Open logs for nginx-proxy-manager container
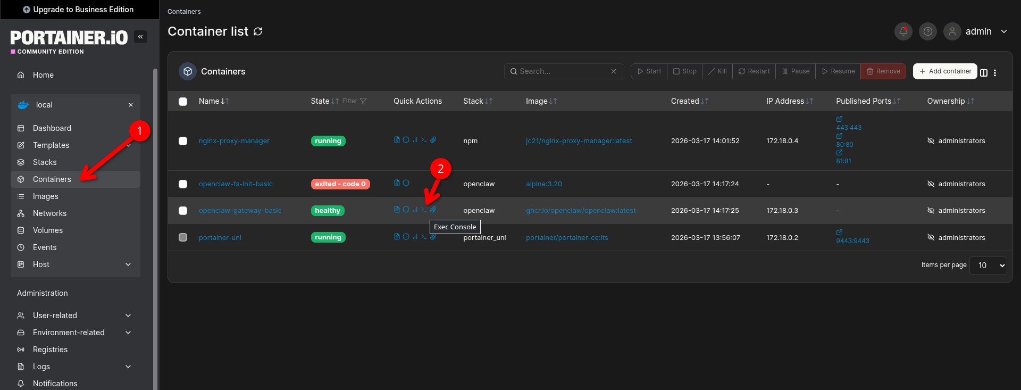The height and width of the screenshot is (390, 1021). click(397, 140)
